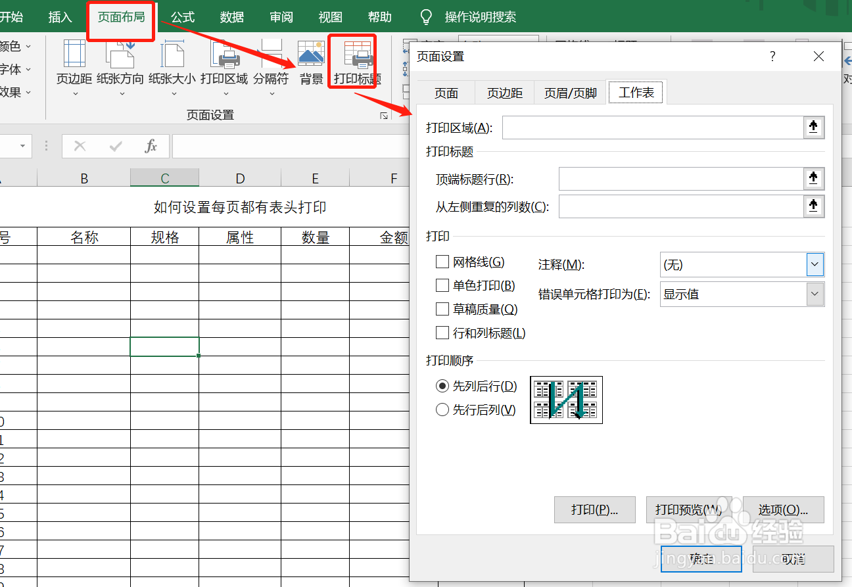
Task: Confirm settings with the 确定 button
Action: pyautogui.click(x=701, y=559)
